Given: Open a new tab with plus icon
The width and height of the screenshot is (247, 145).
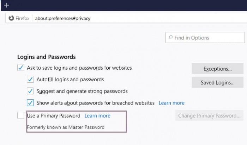Looking at the screenshot, I should pyautogui.click(x=6, y=5).
